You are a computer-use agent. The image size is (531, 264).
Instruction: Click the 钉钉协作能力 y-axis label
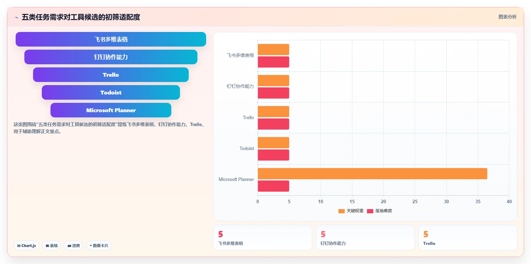coord(240,86)
